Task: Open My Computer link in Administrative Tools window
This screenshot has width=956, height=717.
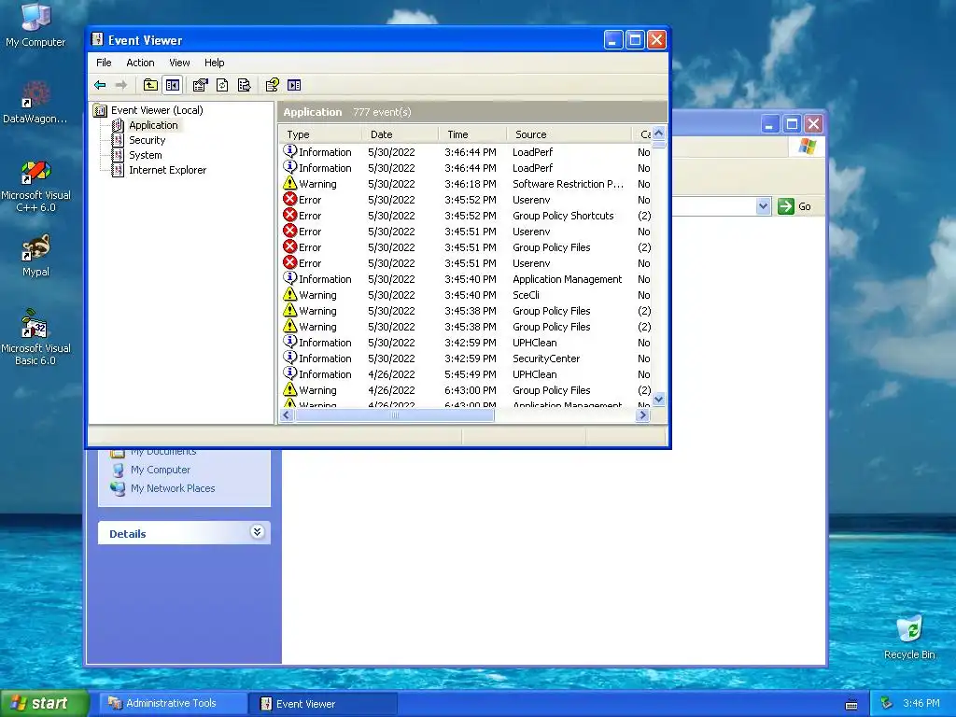Action: (161, 471)
